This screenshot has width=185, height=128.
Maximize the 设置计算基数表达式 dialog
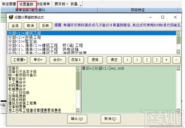163,17
